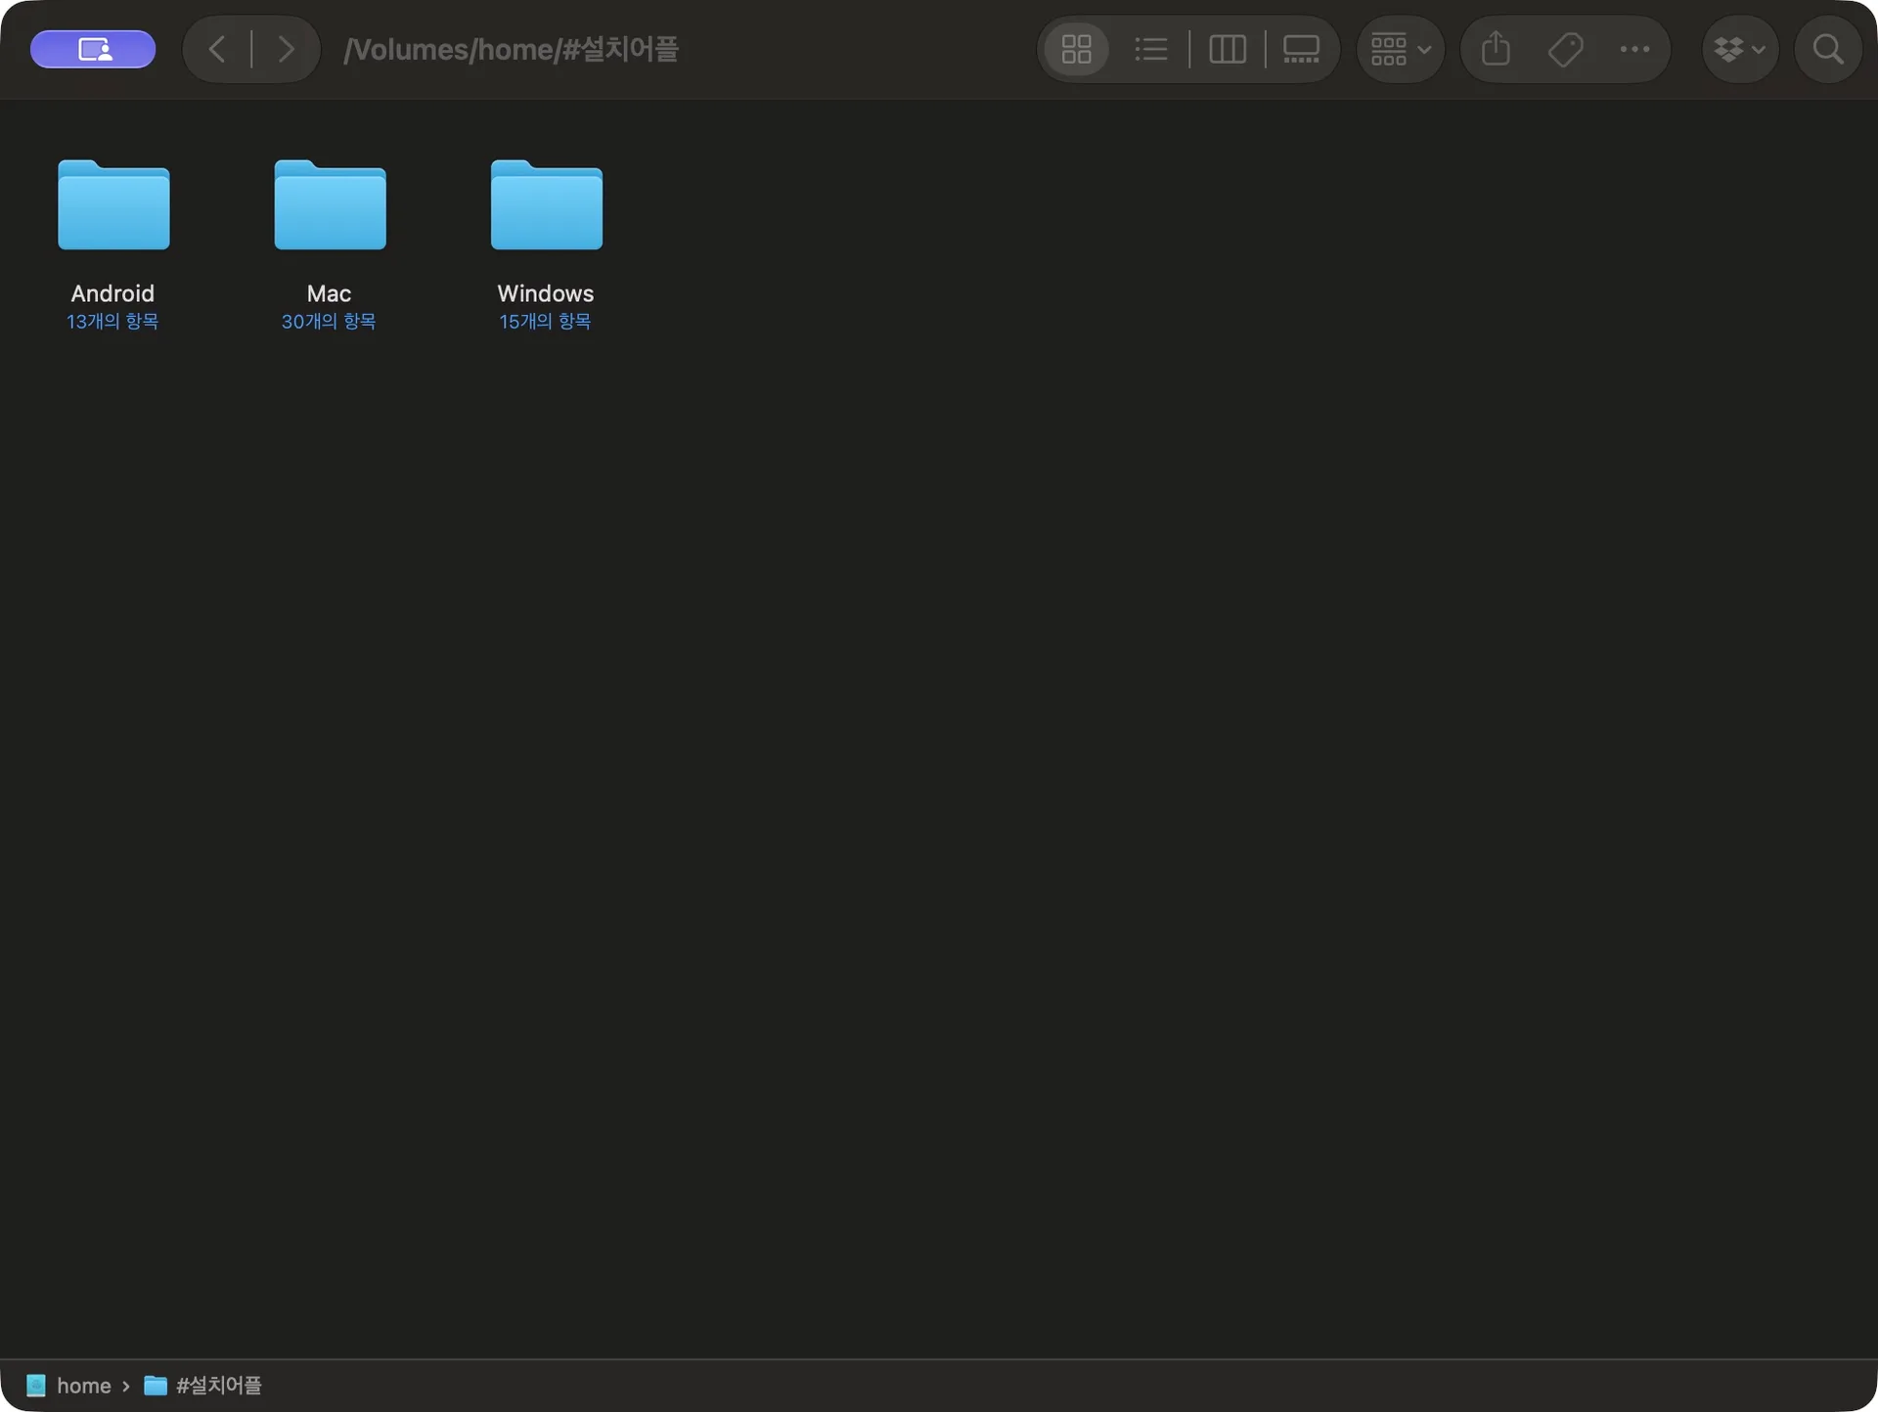This screenshot has width=1878, height=1412.
Task: Select the Android folder icon
Action: point(113,204)
